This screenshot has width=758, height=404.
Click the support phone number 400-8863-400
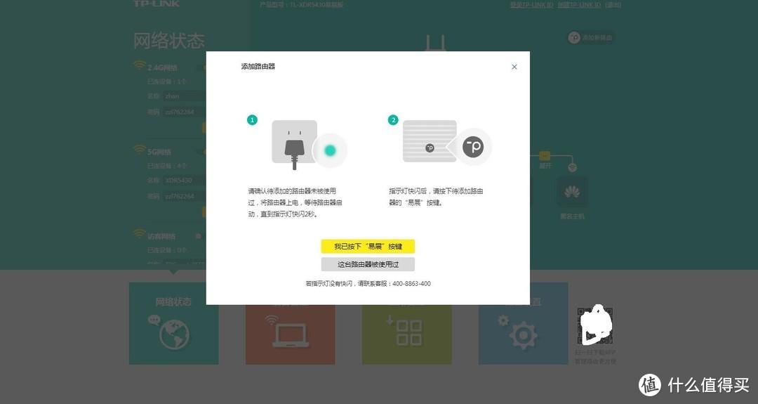click(x=411, y=284)
